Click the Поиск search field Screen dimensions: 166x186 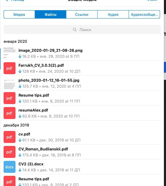(x=82, y=29)
